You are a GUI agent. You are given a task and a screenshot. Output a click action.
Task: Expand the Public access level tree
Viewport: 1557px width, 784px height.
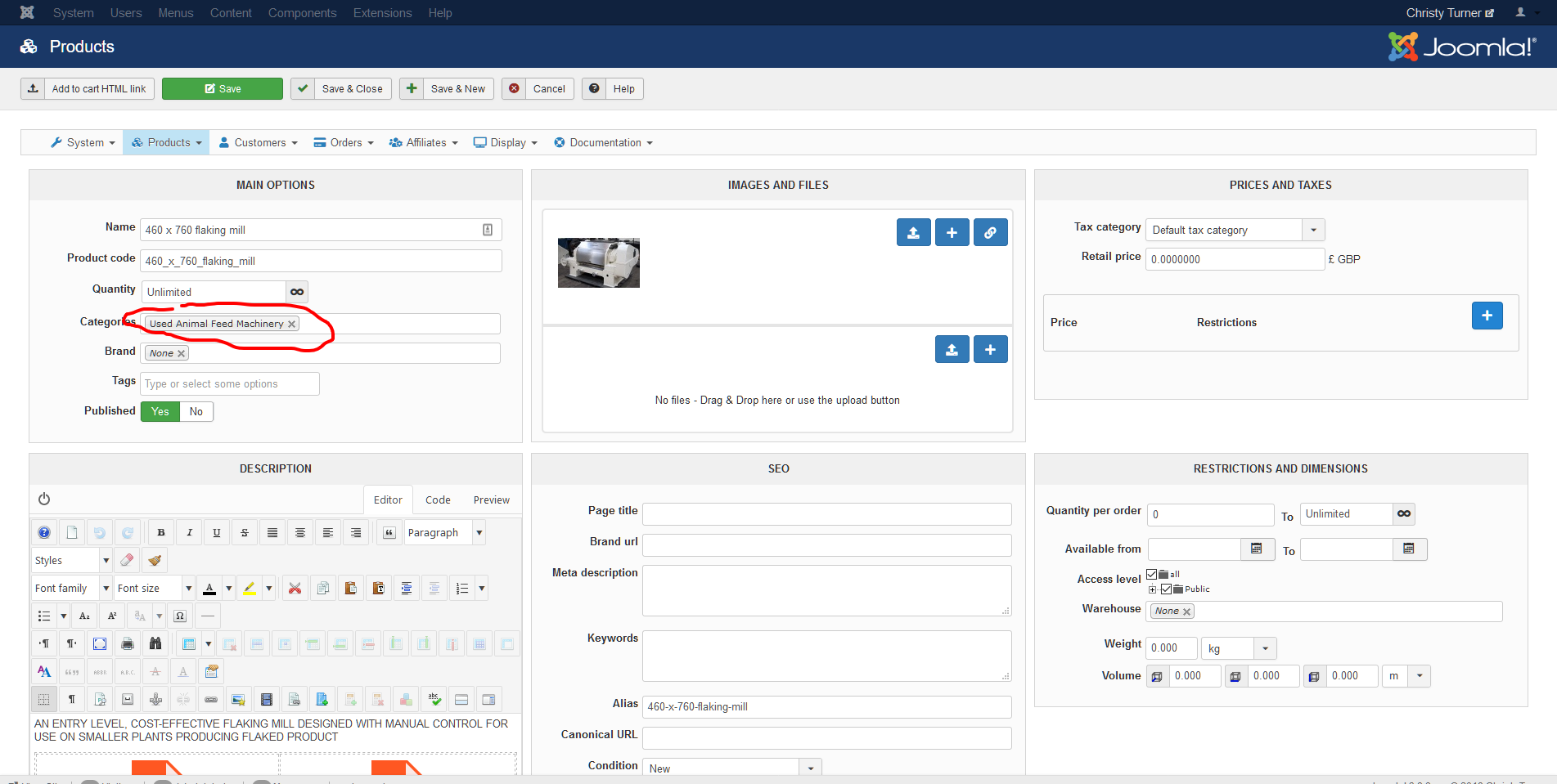click(x=1152, y=589)
